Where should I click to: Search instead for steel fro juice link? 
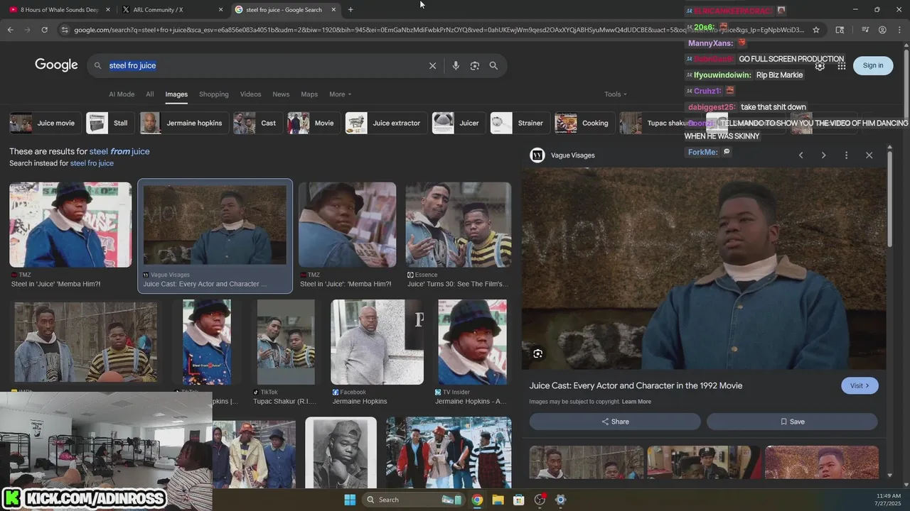(92, 163)
